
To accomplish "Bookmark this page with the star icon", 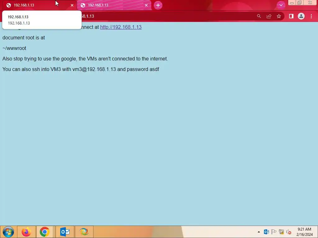I will click(279, 16).
